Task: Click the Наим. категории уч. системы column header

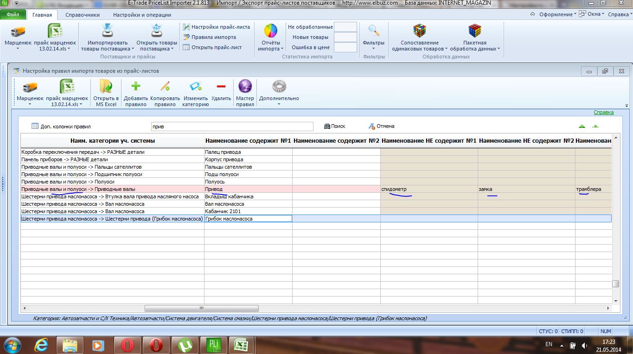Action: click(113, 140)
